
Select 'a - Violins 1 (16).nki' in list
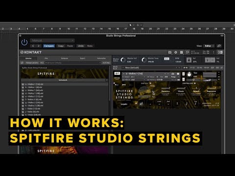[65, 84]
